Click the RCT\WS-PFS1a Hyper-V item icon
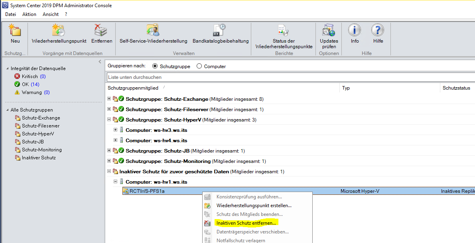475x243 pixels. coord(126,191)
